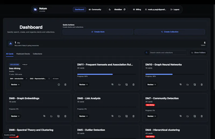Click the copy icon on the DM8 deck
This screenshot has height=139, width=215.
[112, 116]
